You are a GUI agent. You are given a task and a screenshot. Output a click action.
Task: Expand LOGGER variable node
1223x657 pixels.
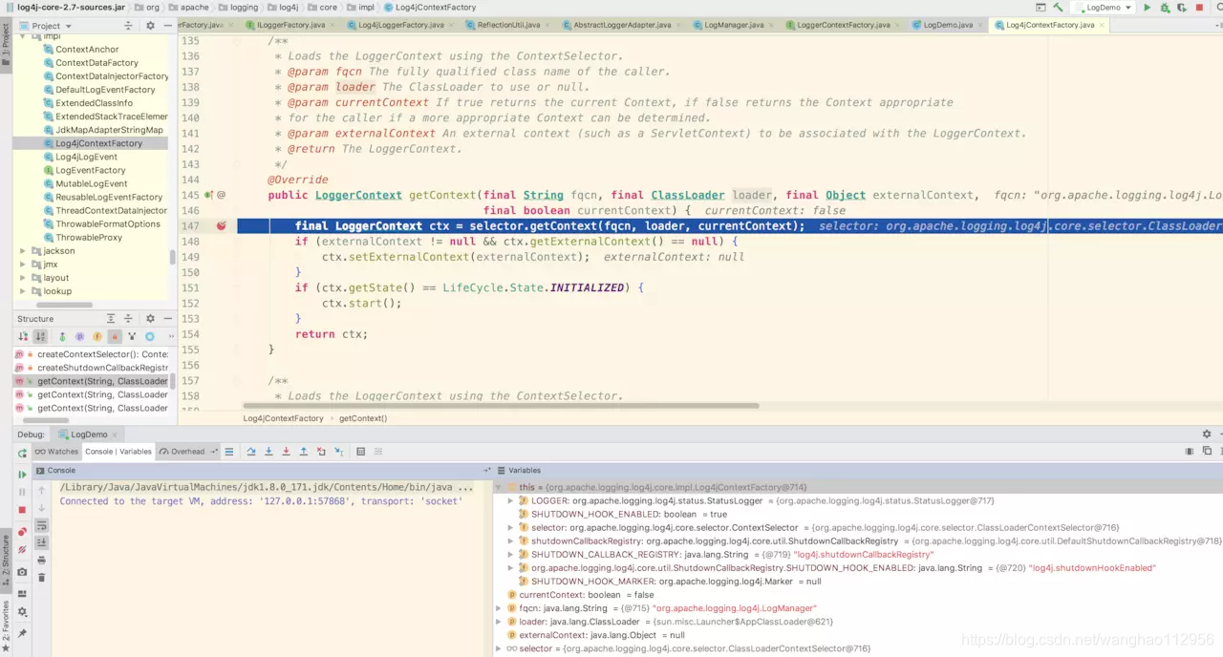pyautogui.click(x=510, y=500)
